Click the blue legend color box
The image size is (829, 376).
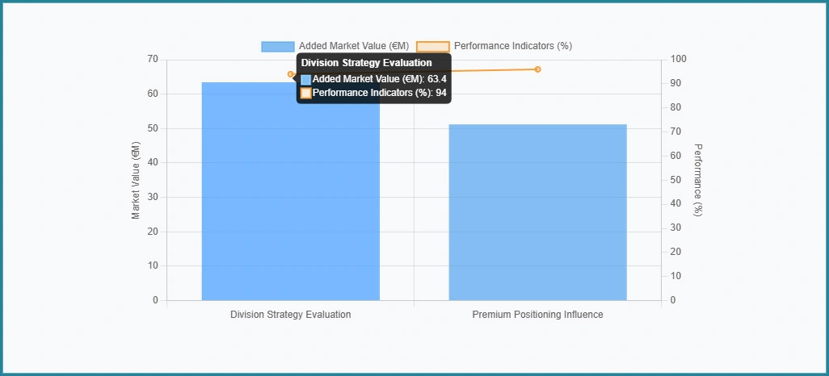[277, 46]
